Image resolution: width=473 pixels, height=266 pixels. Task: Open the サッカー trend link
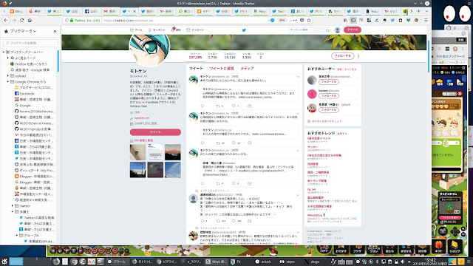coord(313,147)
